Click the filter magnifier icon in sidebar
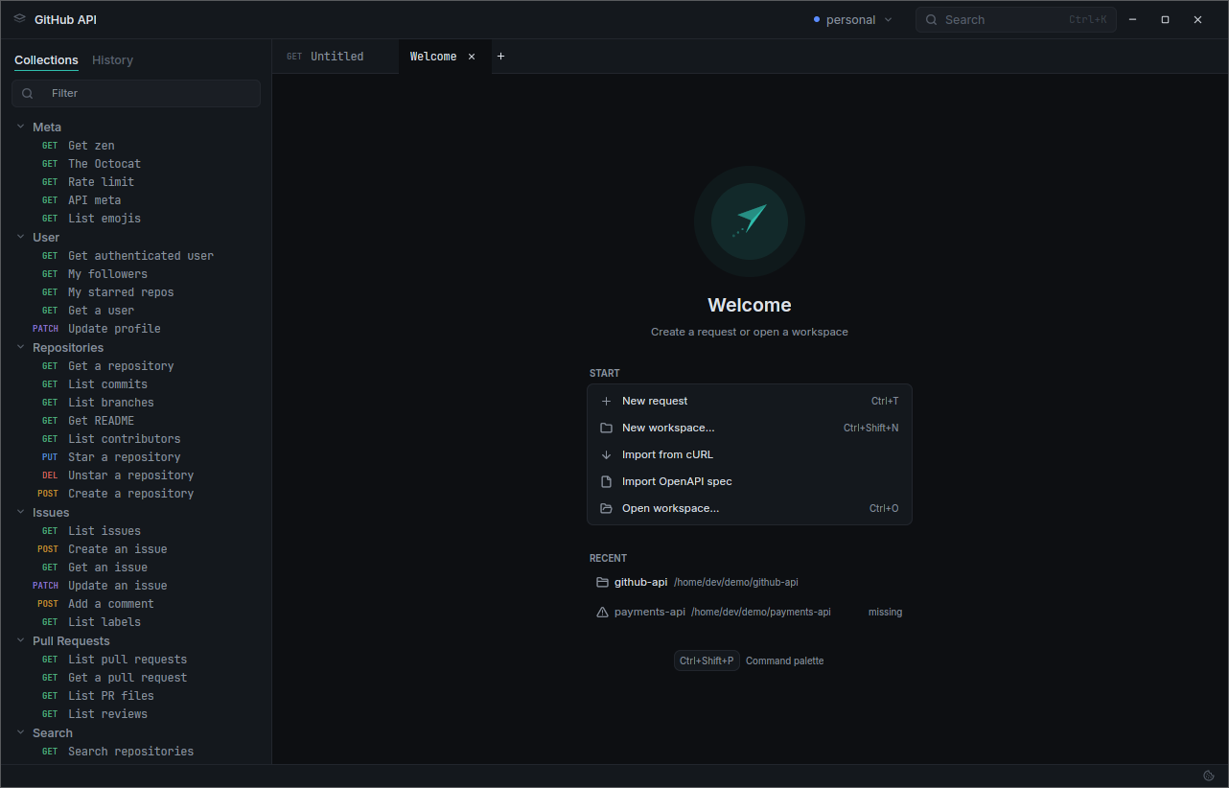 [27, 93]
